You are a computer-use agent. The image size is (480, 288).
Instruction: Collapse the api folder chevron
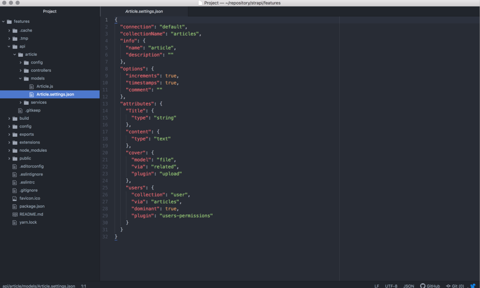9,47
